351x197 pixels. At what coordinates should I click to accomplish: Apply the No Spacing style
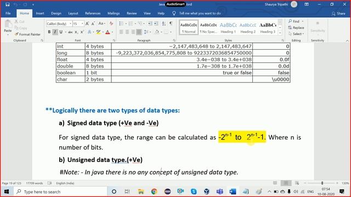pyautogui.click(x=208, y=28)
